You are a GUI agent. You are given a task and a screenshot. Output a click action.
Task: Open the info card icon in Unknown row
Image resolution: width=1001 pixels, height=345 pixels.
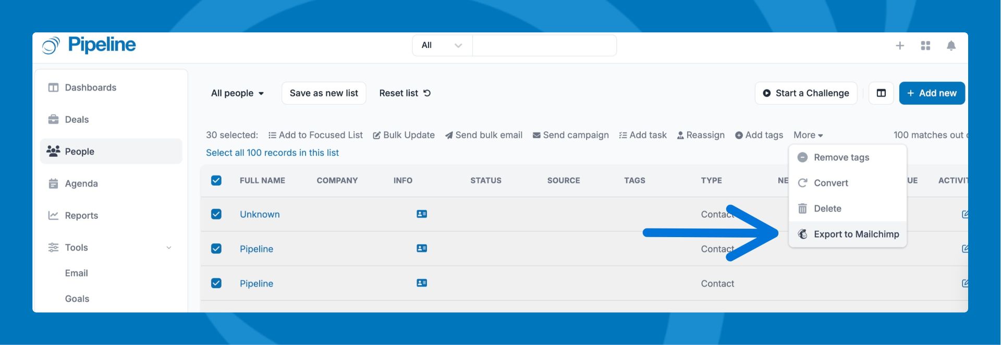pos(422,214)
